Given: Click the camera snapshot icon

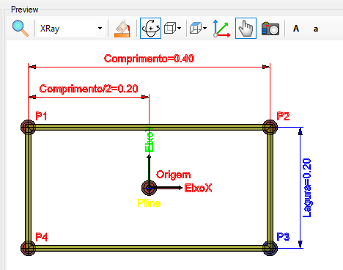Looking at the screenshot, I should pyautogui.click(x=270, y=29).
